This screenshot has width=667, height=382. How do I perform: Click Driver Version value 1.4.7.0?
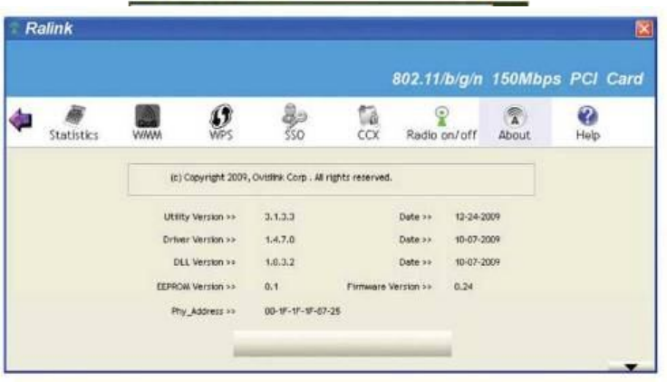[x=279, y=240]
